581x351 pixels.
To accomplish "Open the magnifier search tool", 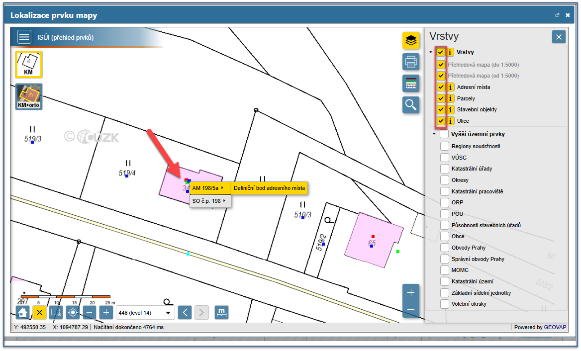I will point(410,104).
